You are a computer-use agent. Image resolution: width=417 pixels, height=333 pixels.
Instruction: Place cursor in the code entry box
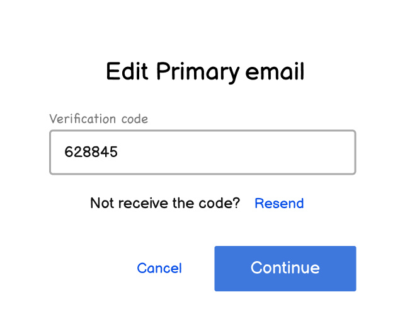point(202,152)
